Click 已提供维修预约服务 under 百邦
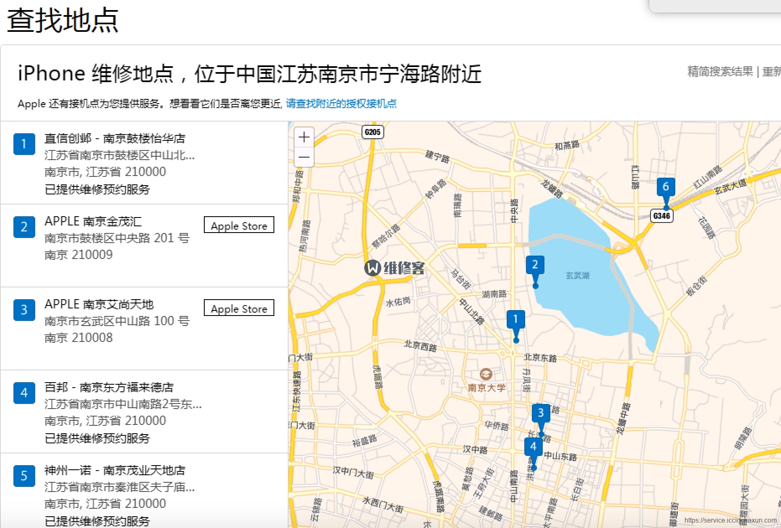 [x=97, y=438]
